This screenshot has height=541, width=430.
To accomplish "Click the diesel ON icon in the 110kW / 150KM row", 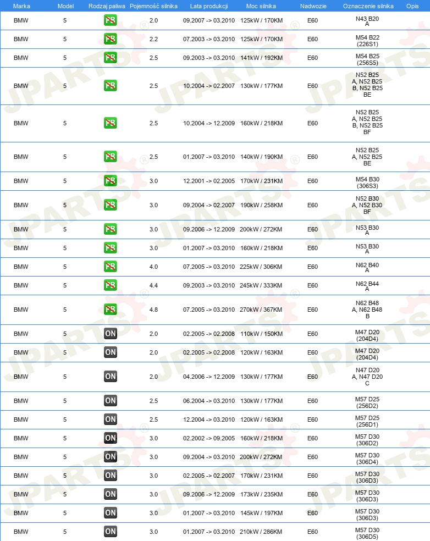I will point(111,334).
